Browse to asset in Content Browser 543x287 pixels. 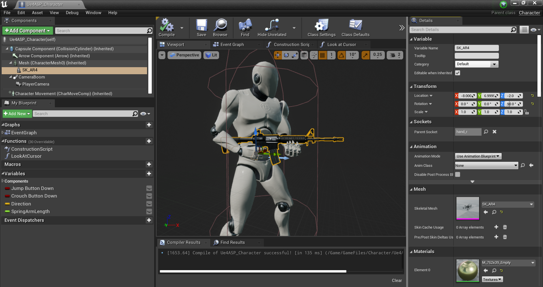coord(220,27)
